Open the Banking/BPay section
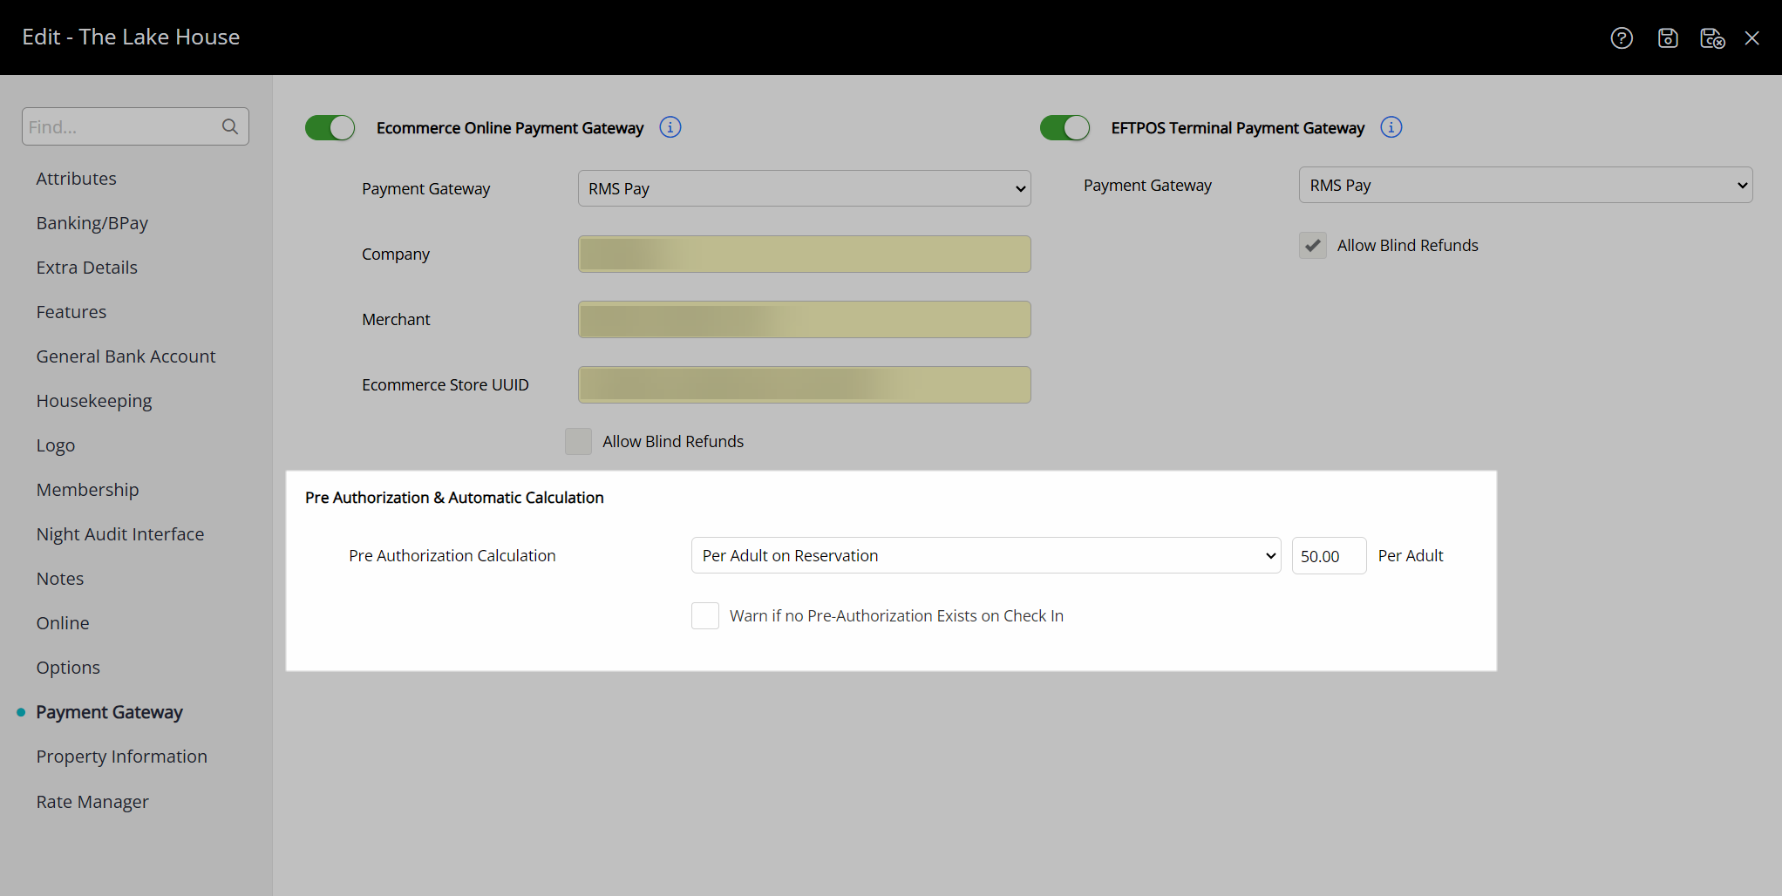This screenshot has width=1782, height=896. point(92,223)
